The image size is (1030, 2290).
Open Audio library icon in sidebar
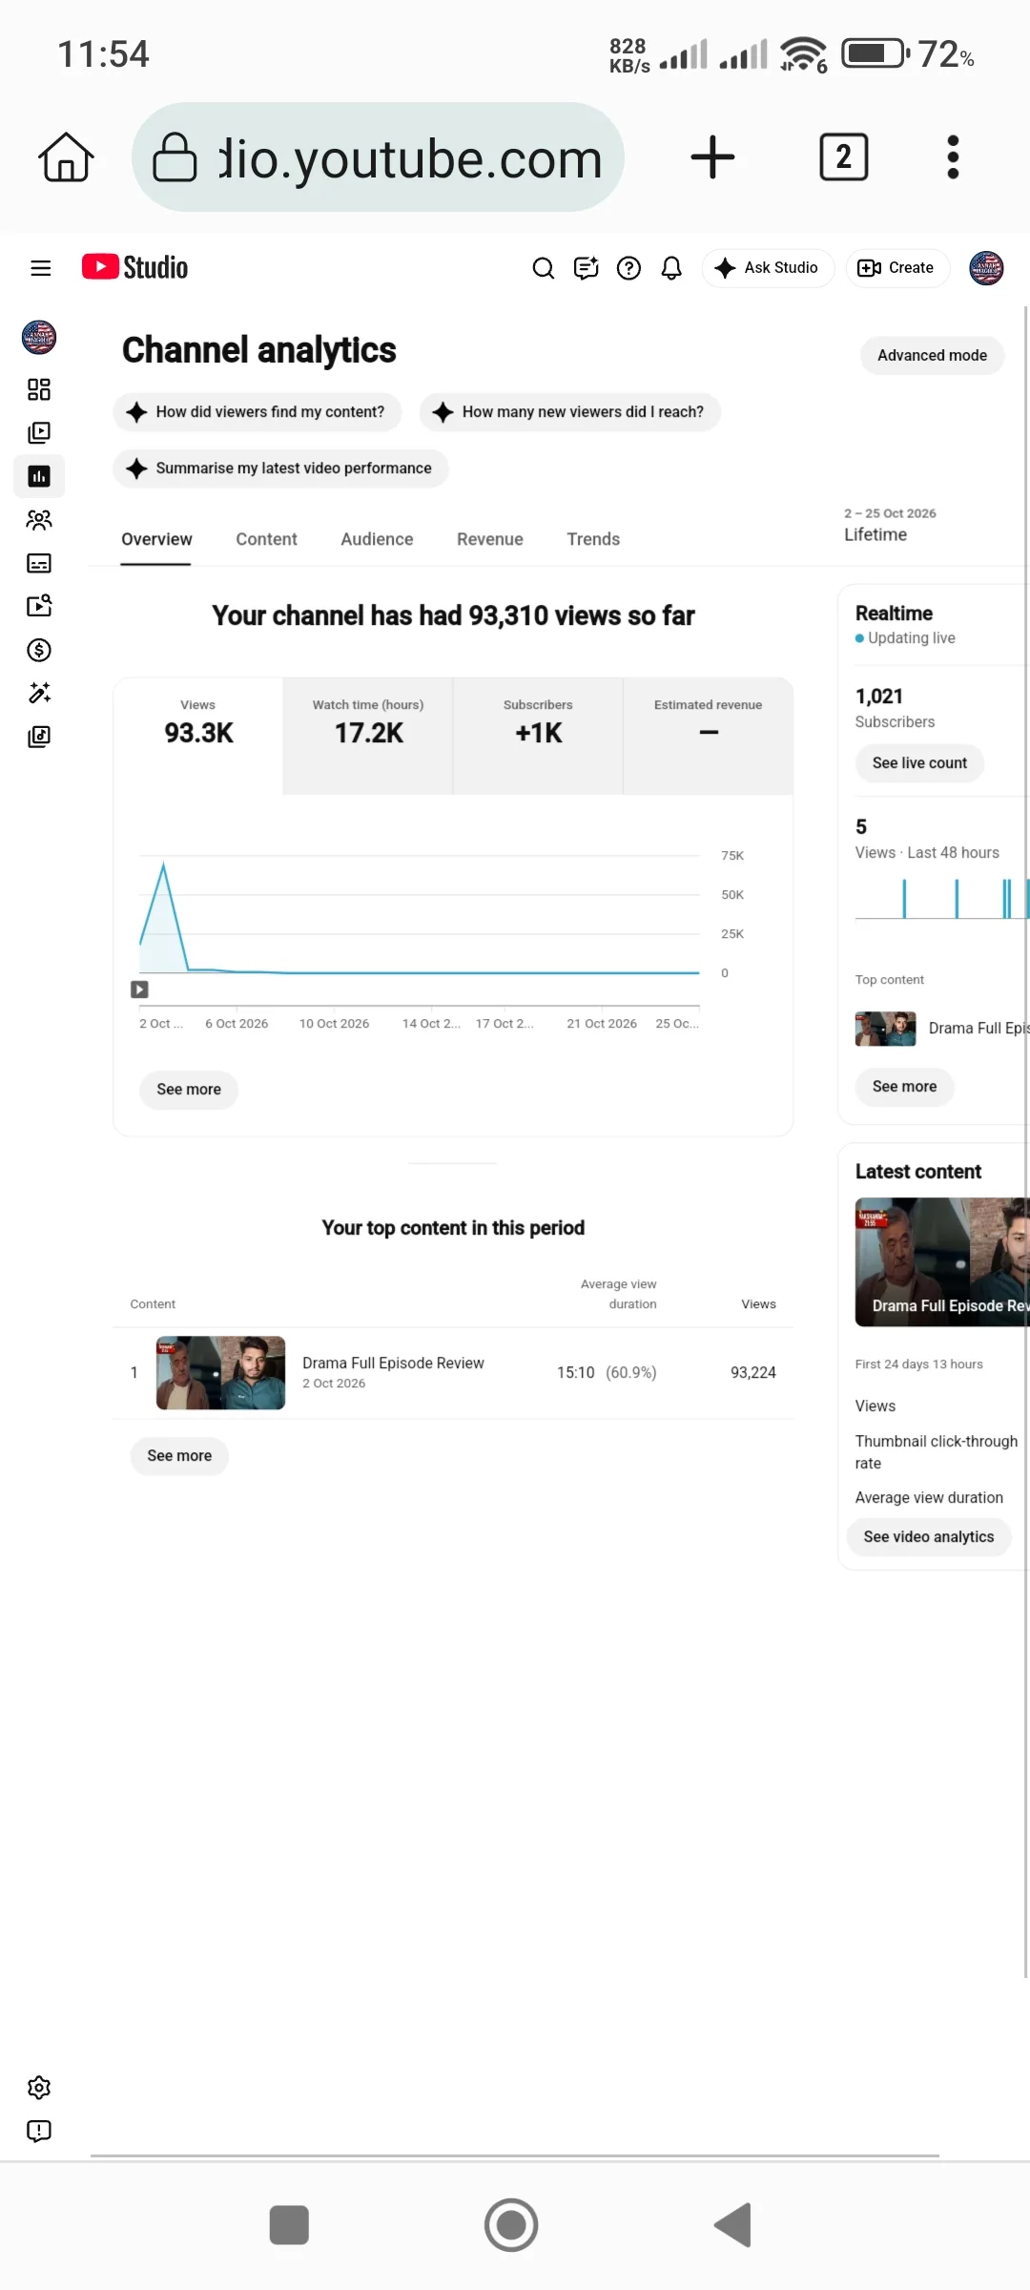pyautogui.click(x=39, y=737)
